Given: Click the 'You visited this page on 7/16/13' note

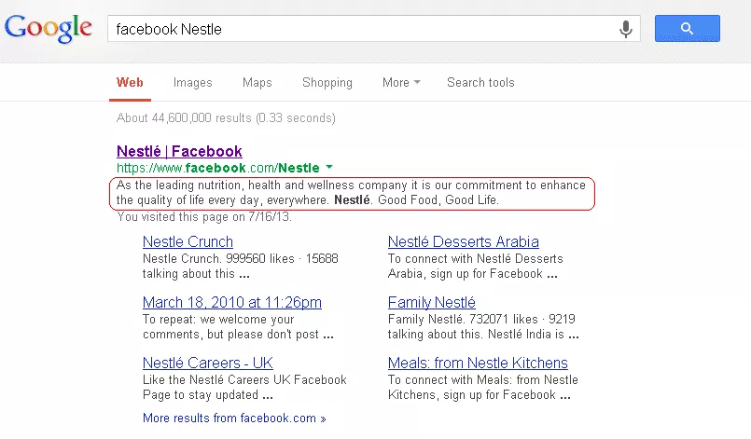Looking at the screenshot, I should click(x=204, y=217).
